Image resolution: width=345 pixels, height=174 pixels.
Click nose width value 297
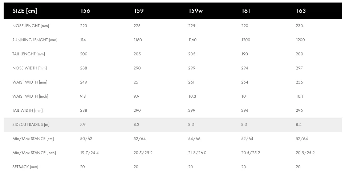pos(299,68)
